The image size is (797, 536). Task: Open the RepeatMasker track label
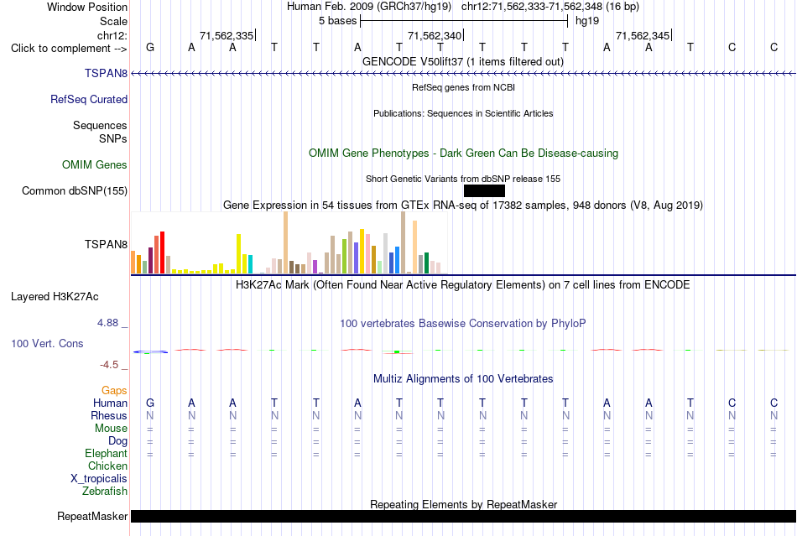pyautogui.click(x=92, y=516)
